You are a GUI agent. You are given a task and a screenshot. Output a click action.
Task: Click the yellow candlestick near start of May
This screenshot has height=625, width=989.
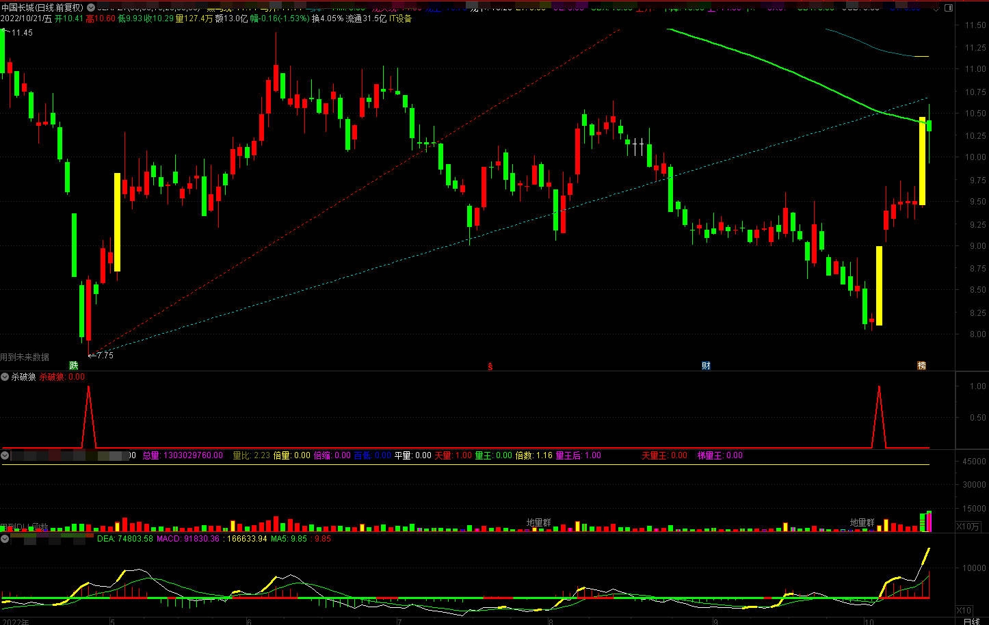pos(117,222)
